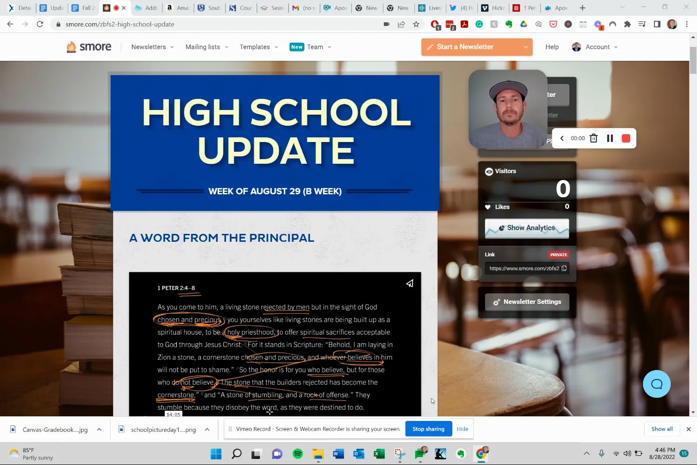Click the webcam preview thumbnail
Screen dimensions: 697x465
pyautogui.click(x=508, y=110)
